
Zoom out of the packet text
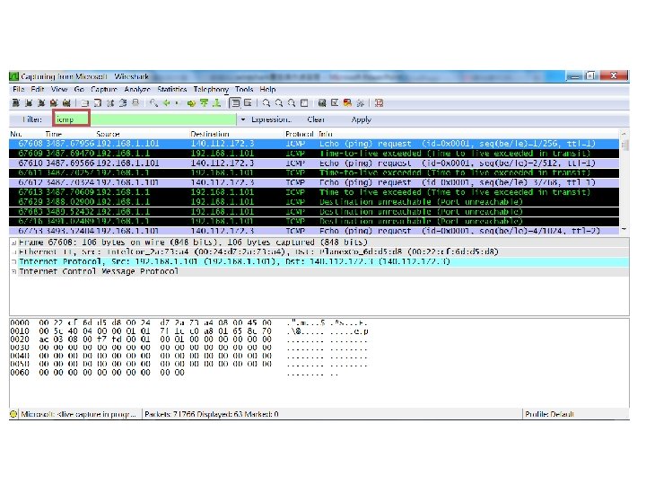(x=279, y=103)
